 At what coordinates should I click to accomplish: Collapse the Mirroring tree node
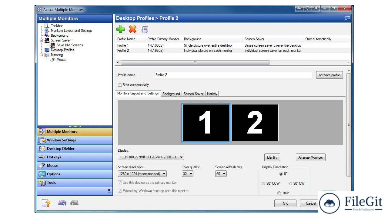pyautogui.click(x=41, y=55)
